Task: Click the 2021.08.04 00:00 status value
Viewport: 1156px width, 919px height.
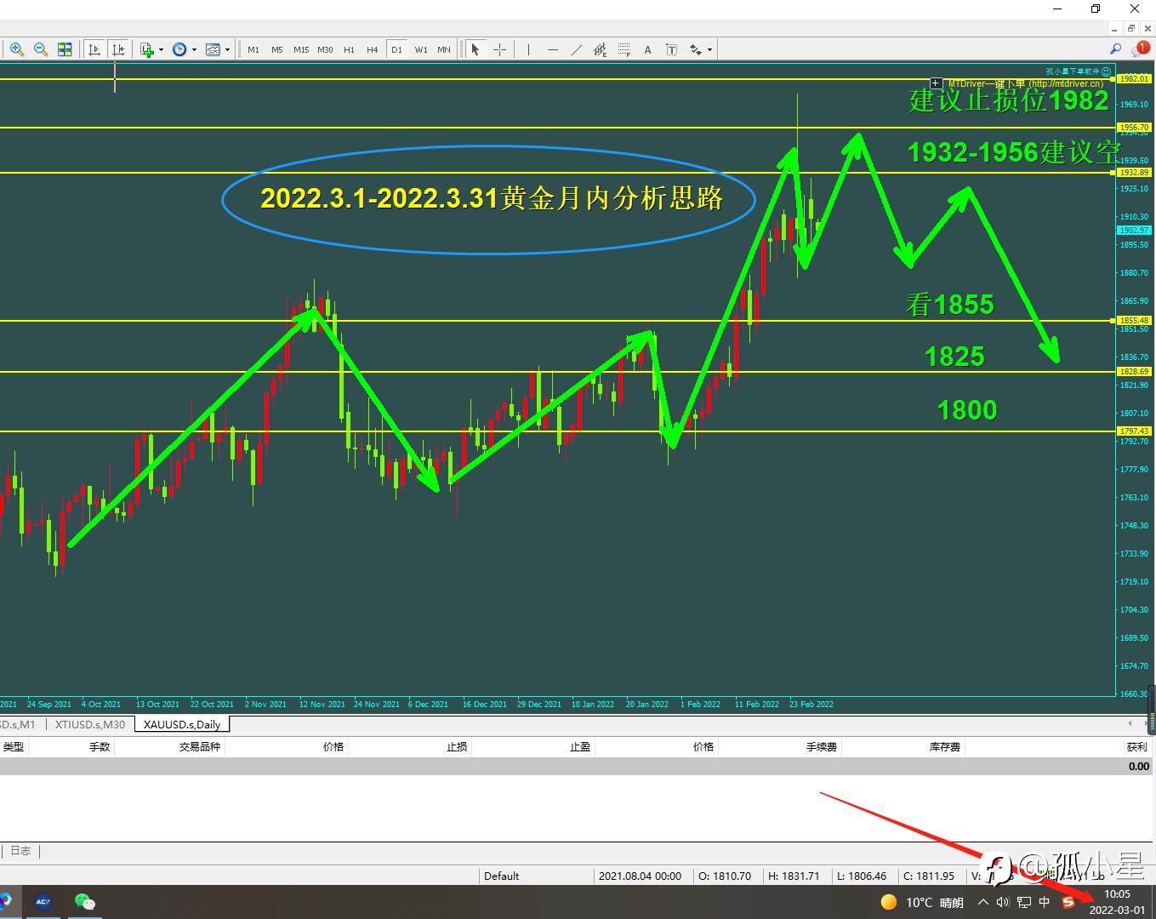Action: pos(640,876)
